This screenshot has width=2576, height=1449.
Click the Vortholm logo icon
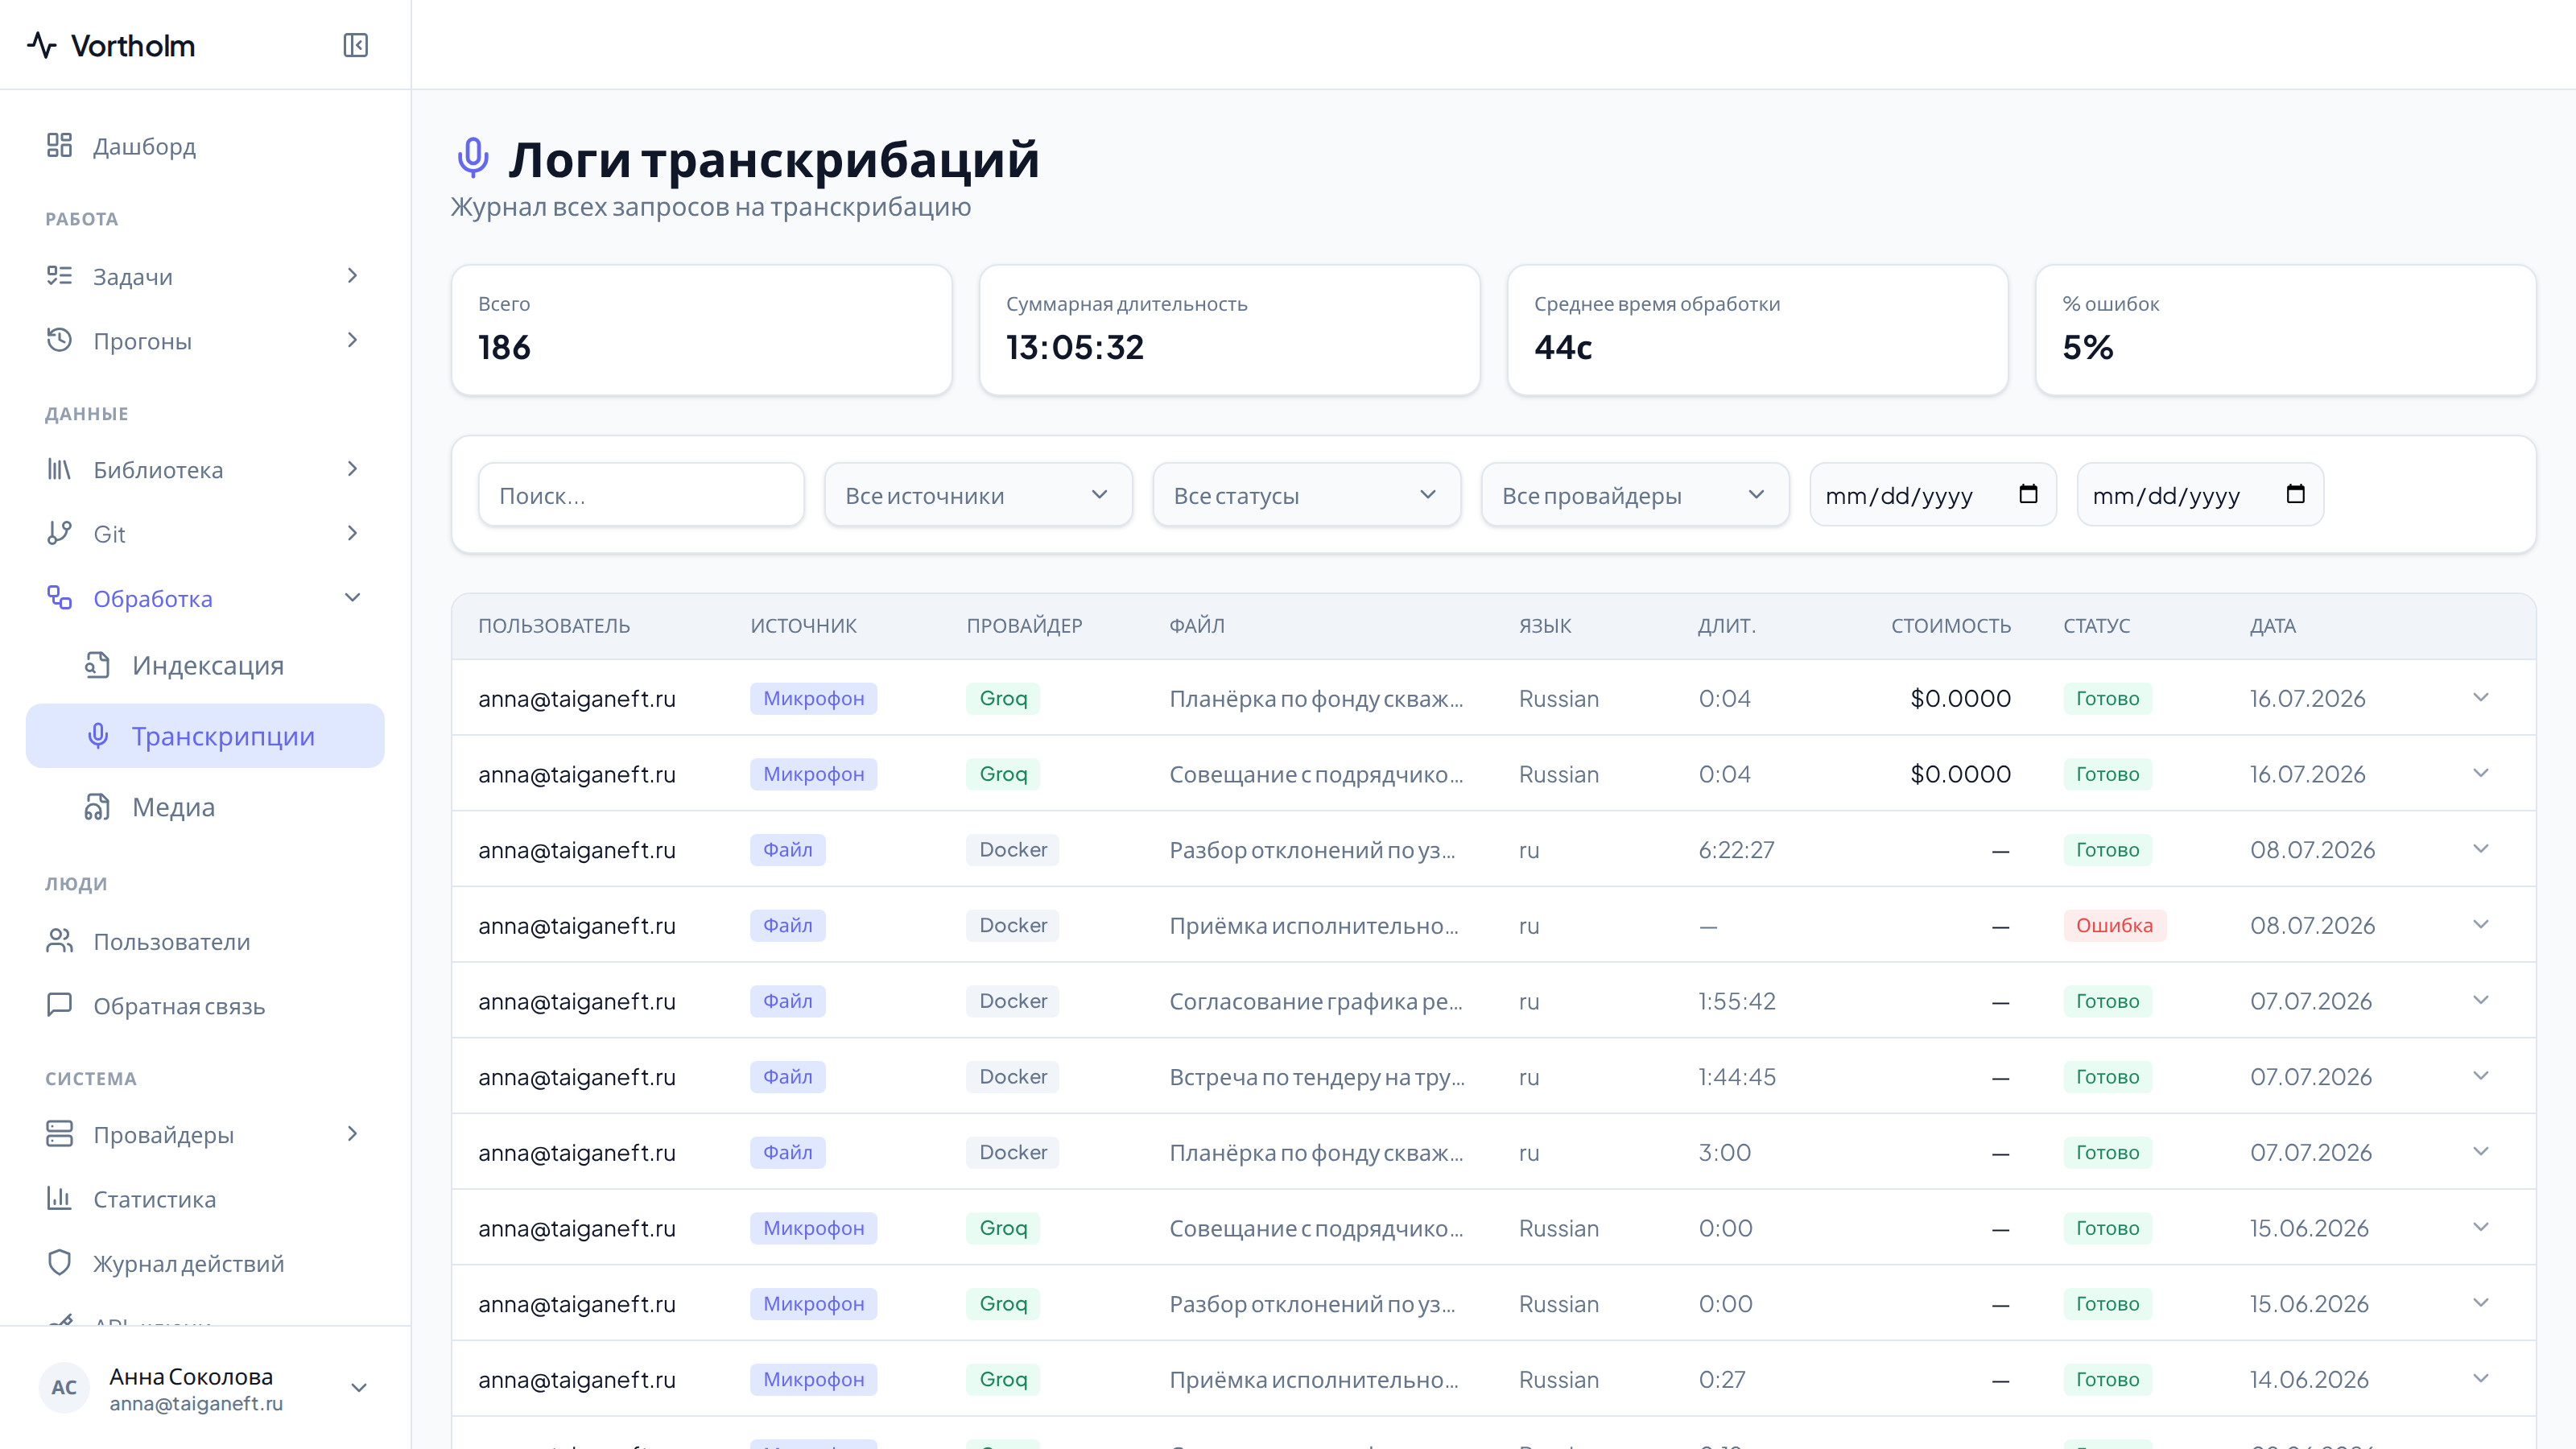pos(42,45)
